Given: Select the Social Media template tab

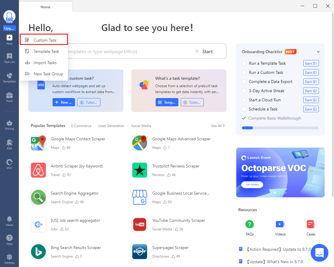Looking at the screenshot, I should click(x=141, y=126).
